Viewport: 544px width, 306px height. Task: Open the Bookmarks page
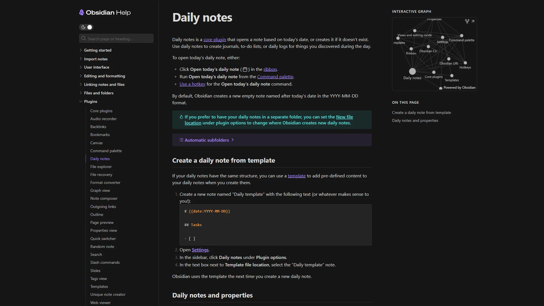pos(100,135)
